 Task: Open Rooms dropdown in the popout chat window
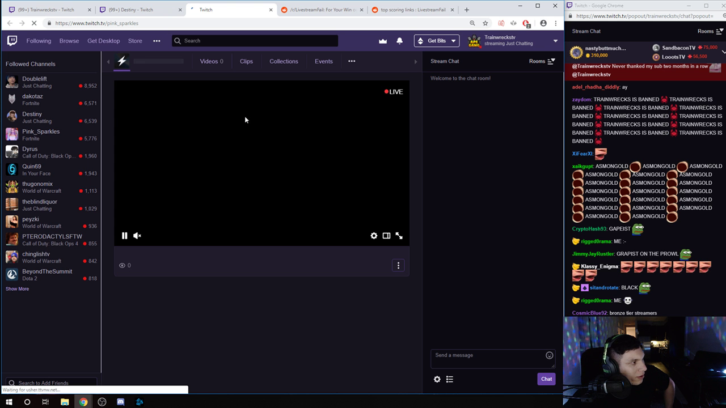coord(710,31)
